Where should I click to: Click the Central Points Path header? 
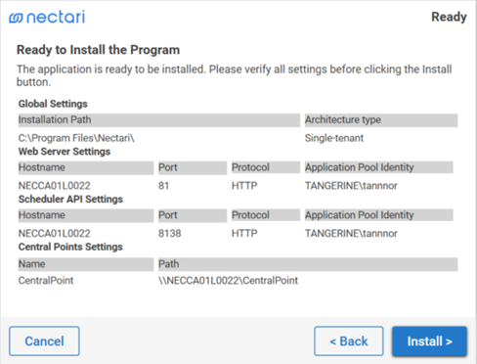point(308,264)
